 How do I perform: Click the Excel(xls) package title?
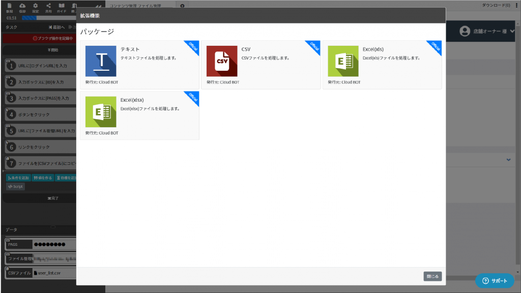pos(373,49)
